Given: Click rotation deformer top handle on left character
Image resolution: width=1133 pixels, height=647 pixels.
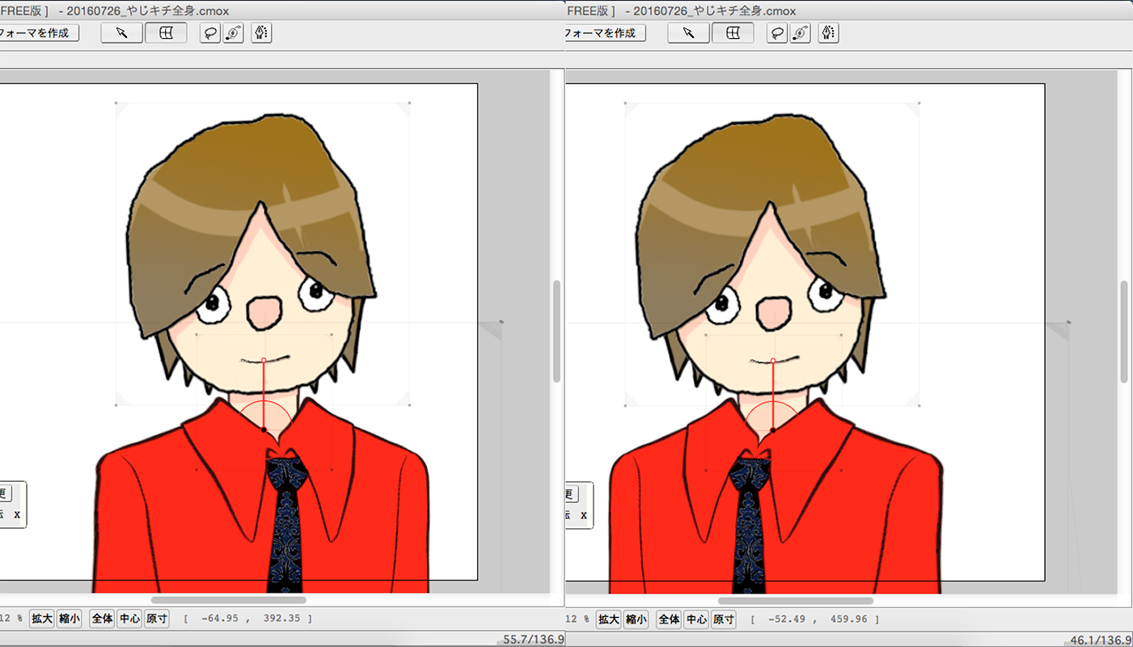Looking at the screenshot, I should (x=264, y=360).
